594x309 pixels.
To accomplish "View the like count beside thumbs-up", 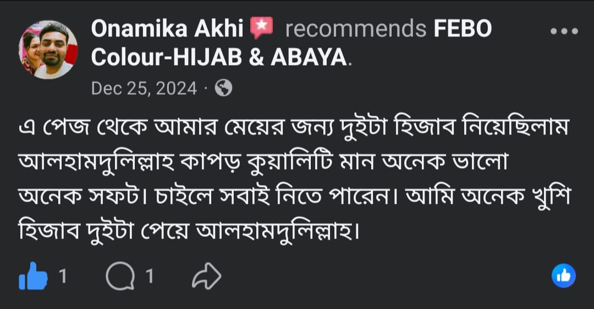I will tap(63, 276).
